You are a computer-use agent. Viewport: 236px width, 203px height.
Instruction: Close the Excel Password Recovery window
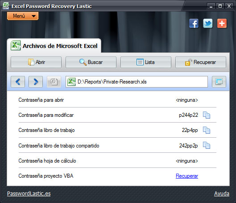tap(229, 6)
